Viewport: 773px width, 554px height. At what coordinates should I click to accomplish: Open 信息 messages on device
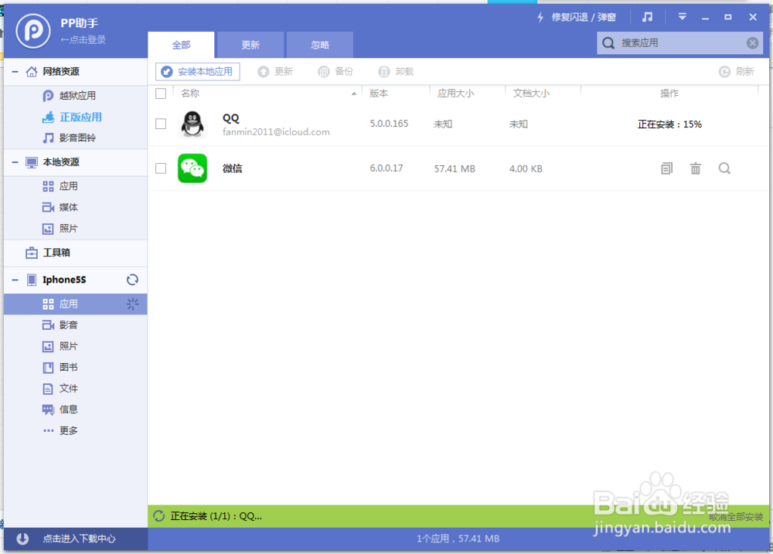60,410
